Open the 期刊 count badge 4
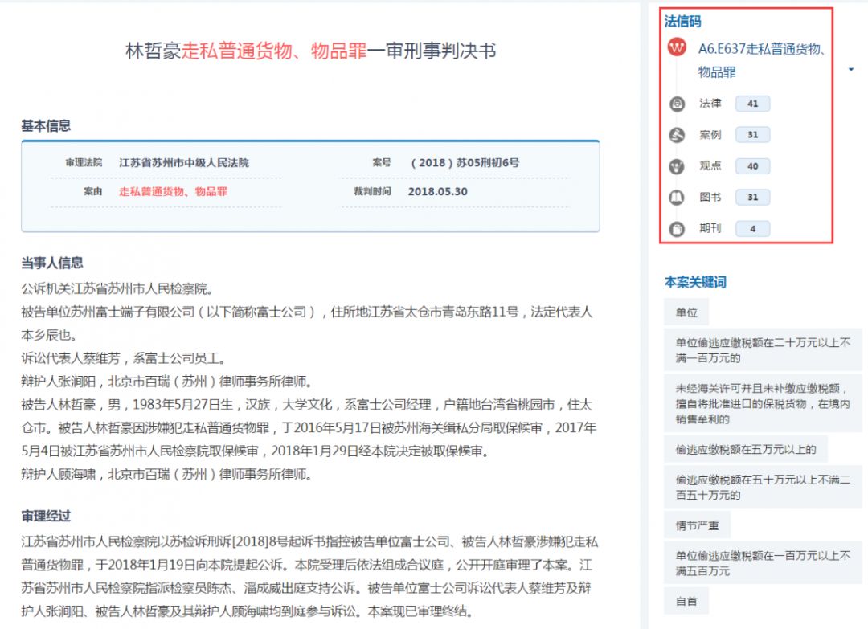868x629 pixels. tap(752, 228)
